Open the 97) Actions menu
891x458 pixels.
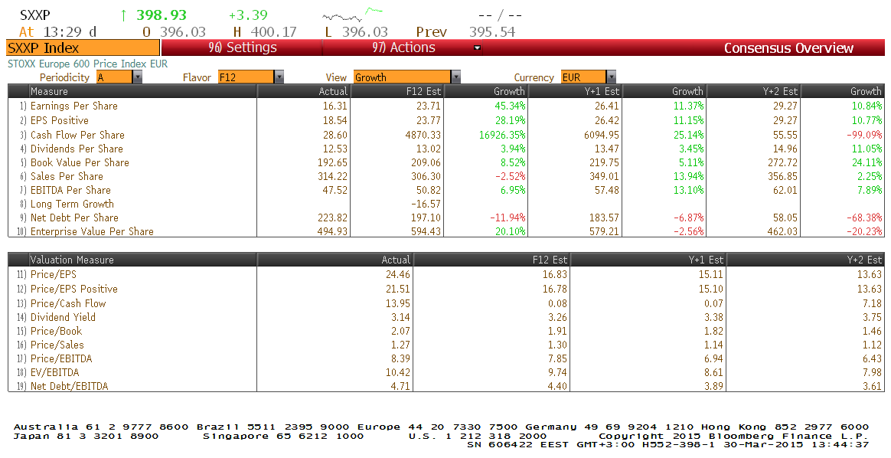(403, 47)
